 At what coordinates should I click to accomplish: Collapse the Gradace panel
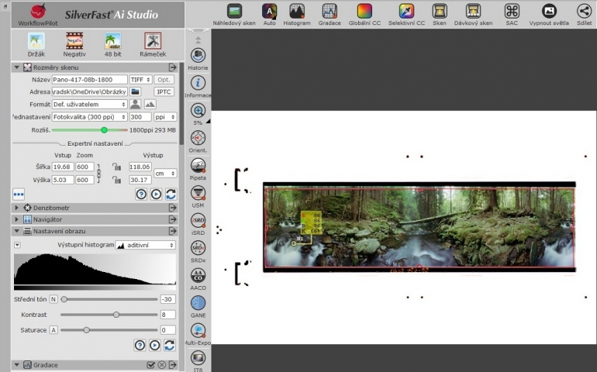pos(16,365)
